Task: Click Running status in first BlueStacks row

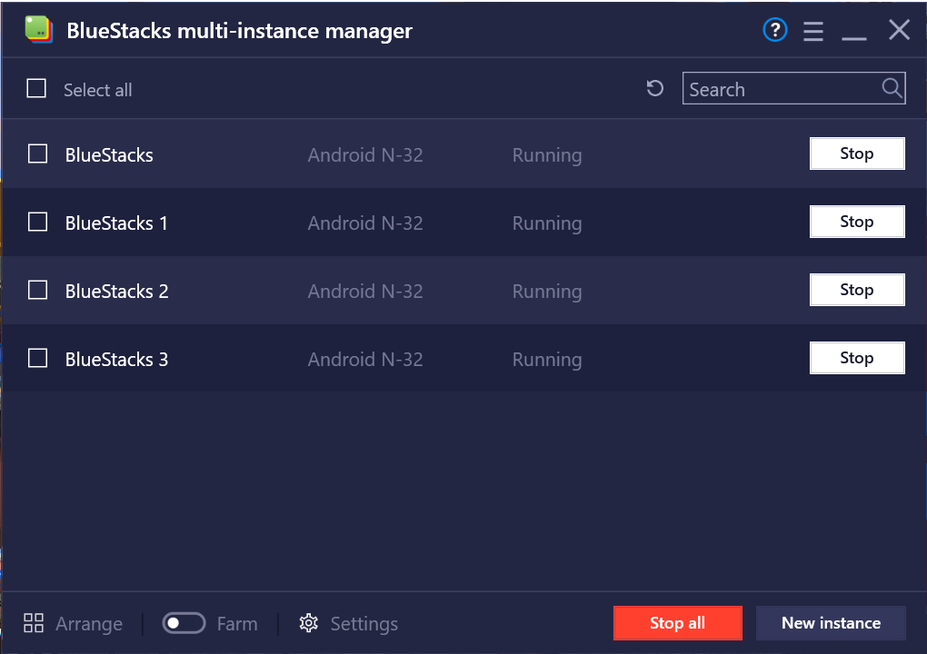Action: [x=547, y=155]
